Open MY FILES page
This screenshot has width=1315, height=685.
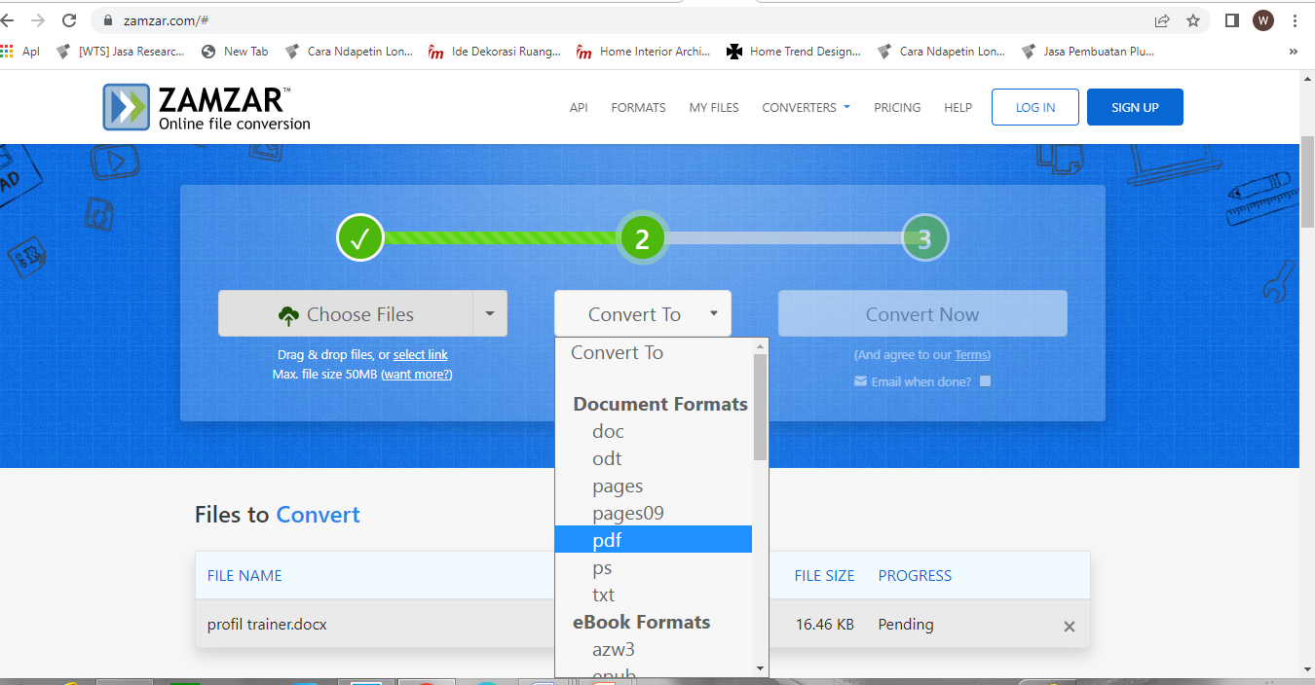714,107
